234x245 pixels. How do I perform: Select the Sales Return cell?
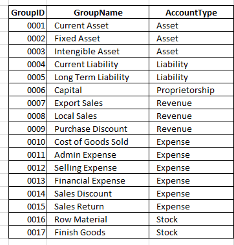(x=98, y=206)
